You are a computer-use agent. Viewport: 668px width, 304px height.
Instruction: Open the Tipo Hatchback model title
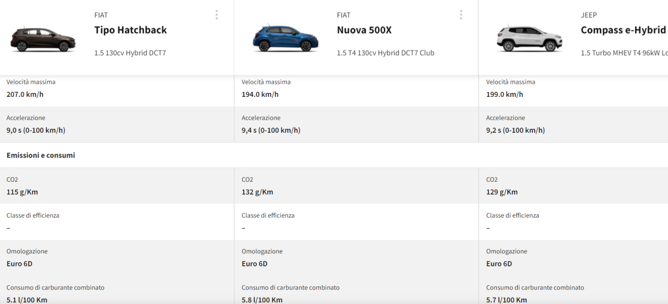tap(130, 30)
